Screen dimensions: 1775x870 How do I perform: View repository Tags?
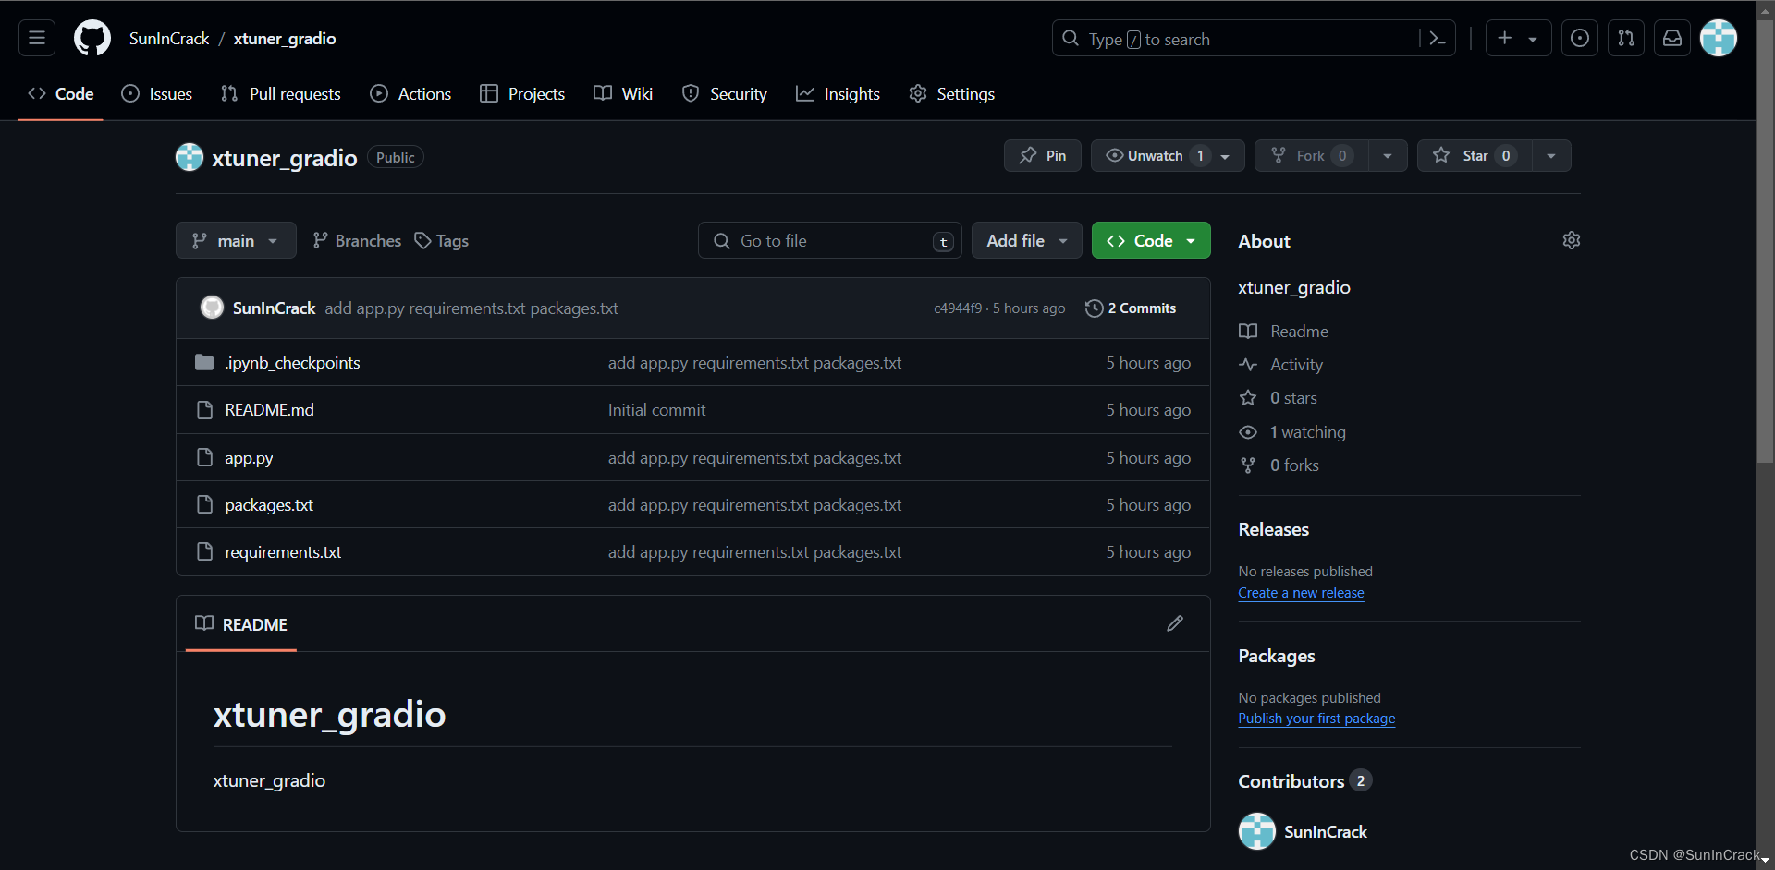pyautogui.click(x=442, y=240)
